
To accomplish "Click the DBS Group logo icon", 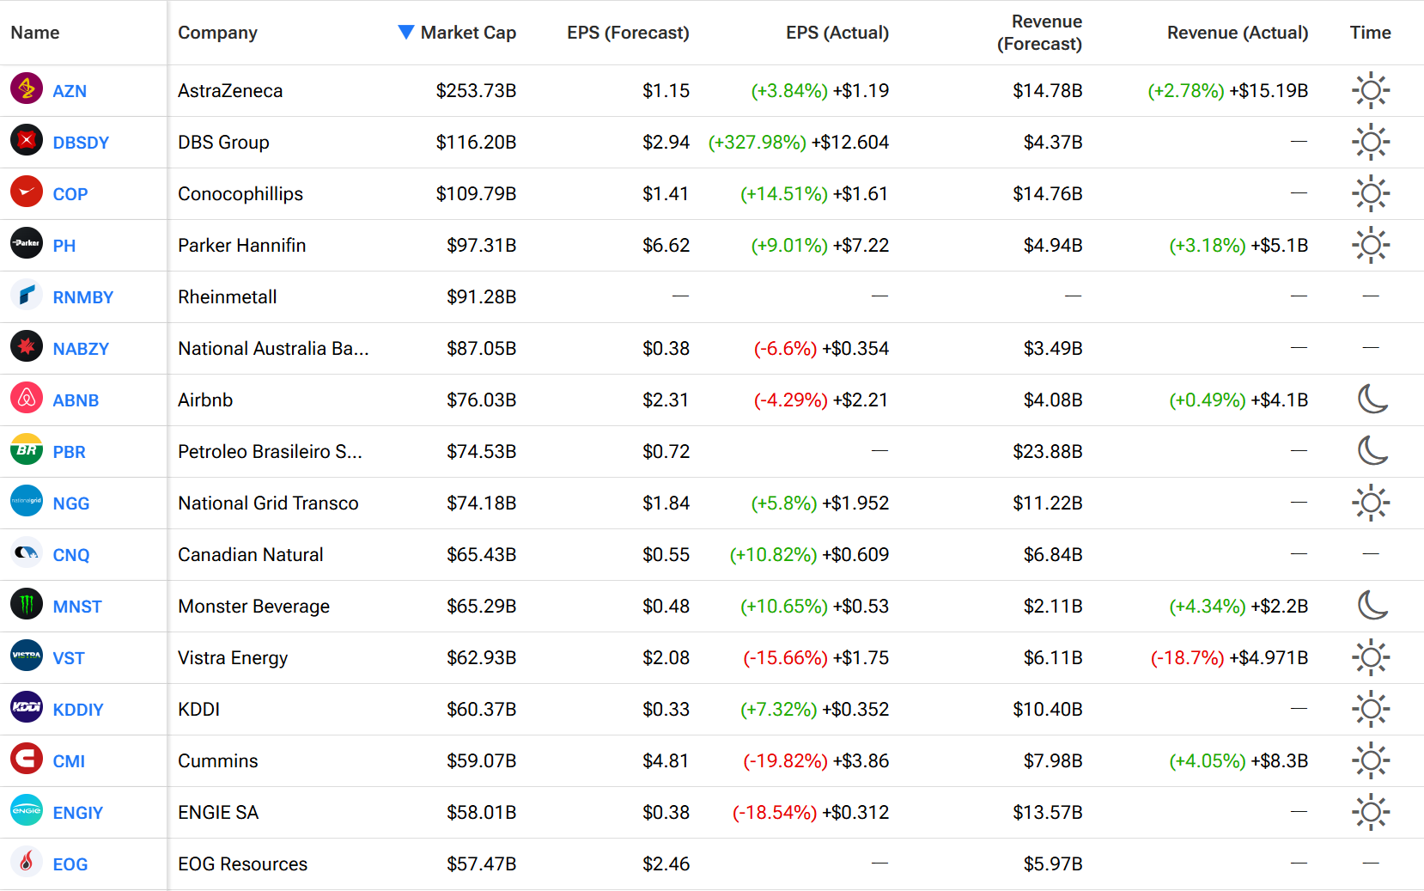I will point(27,141).
